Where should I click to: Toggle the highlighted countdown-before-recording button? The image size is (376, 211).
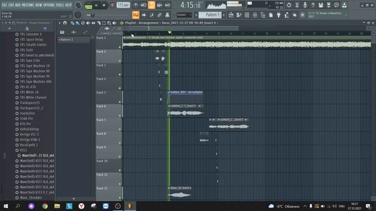(152, 5)
